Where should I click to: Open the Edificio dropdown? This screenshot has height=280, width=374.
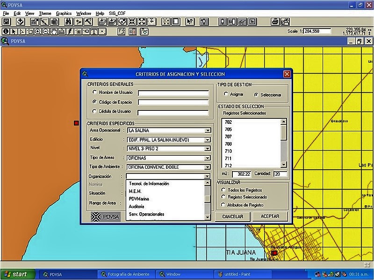coord(208,140)
